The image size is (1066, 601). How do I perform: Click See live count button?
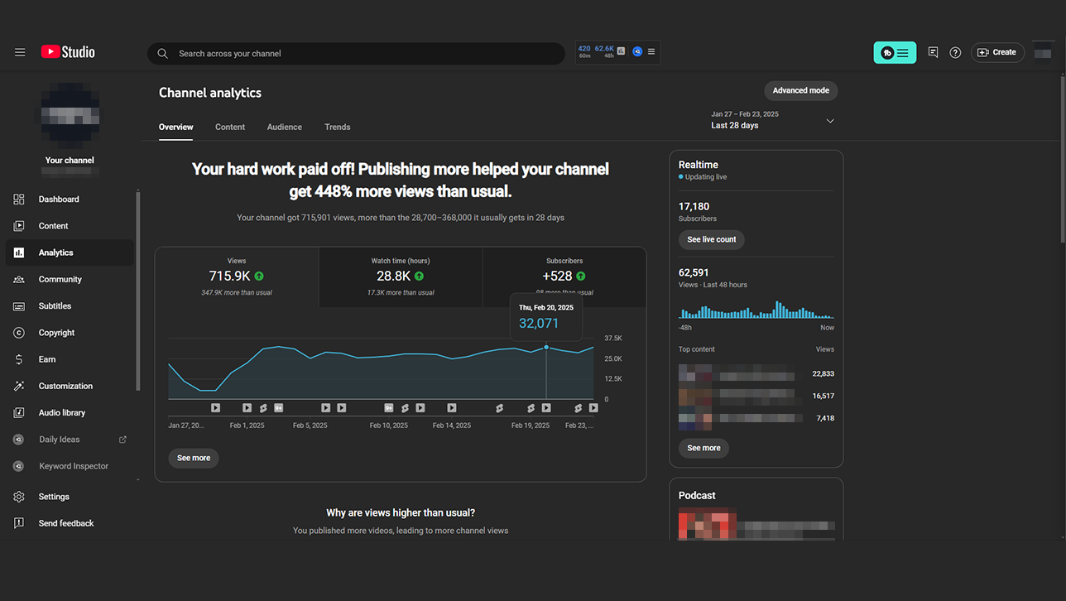(x=712, y=240)
